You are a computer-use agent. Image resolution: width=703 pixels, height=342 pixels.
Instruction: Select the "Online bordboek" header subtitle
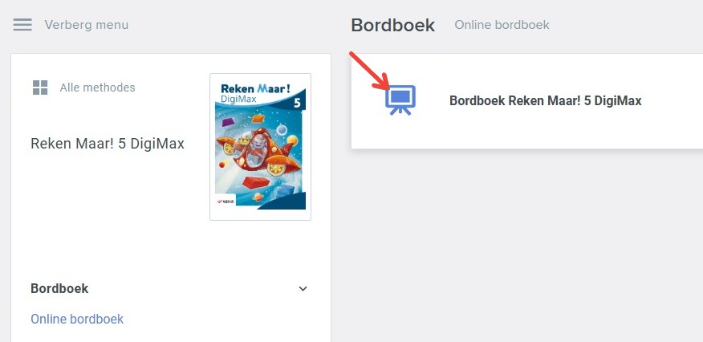(x=502, y=25)
